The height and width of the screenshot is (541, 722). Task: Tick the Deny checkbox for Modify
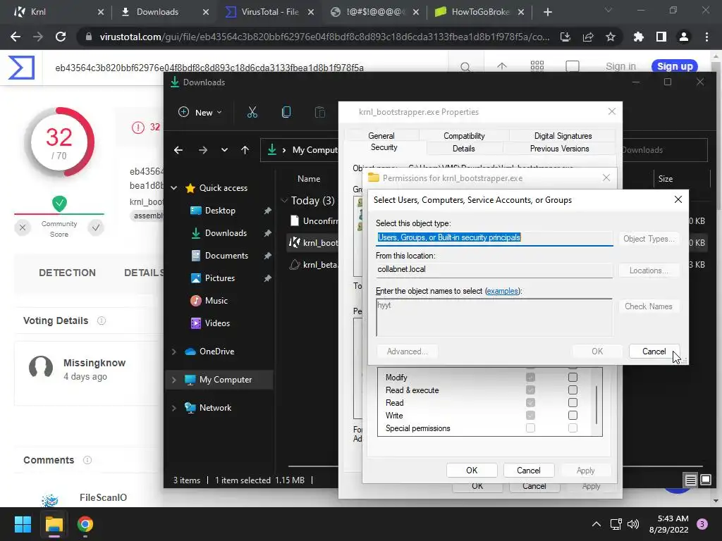tap(573, 378)
